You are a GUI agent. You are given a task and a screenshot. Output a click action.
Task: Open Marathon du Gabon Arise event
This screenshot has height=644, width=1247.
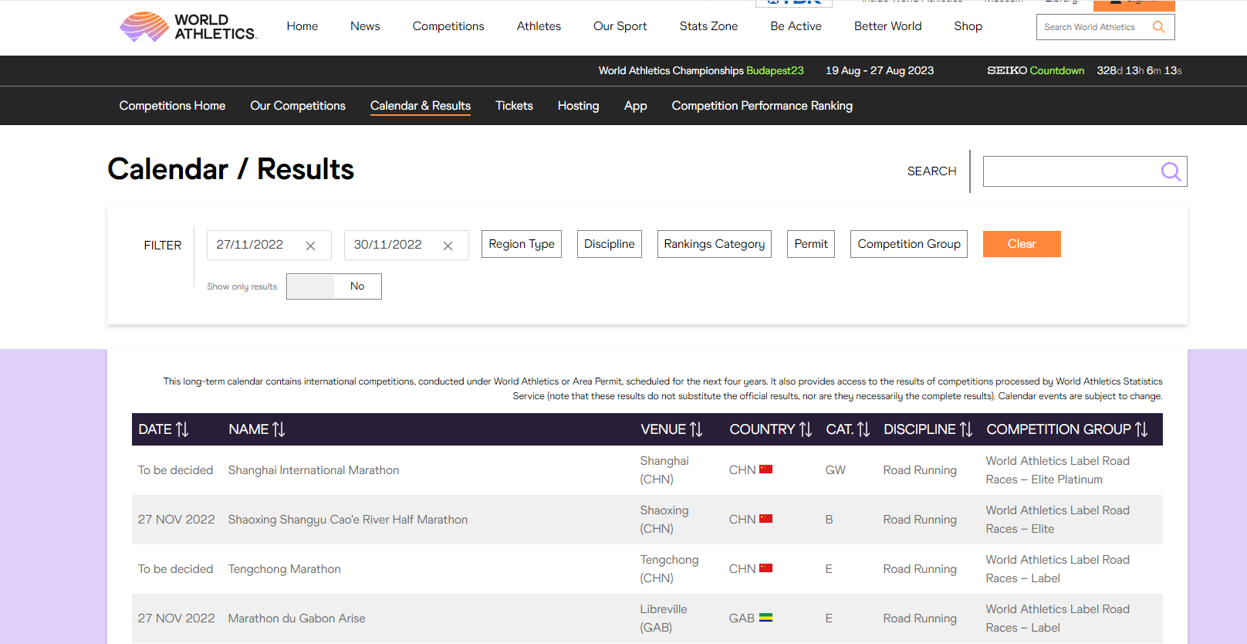click(297, 619)
